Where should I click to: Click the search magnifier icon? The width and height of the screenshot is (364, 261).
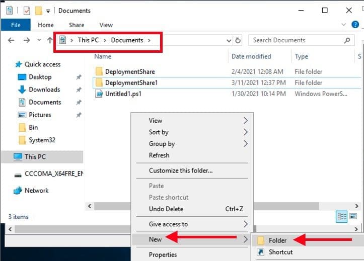[x=347, y=40]
